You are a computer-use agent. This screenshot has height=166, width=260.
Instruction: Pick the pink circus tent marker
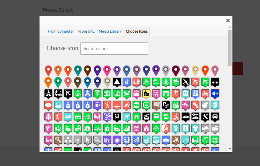tap(146, 128)
